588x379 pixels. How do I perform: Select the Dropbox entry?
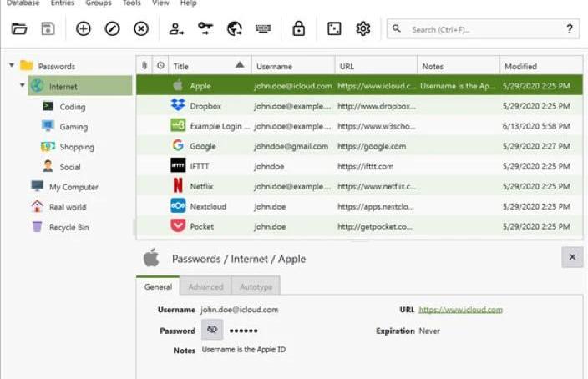click(x=359, y=106)
